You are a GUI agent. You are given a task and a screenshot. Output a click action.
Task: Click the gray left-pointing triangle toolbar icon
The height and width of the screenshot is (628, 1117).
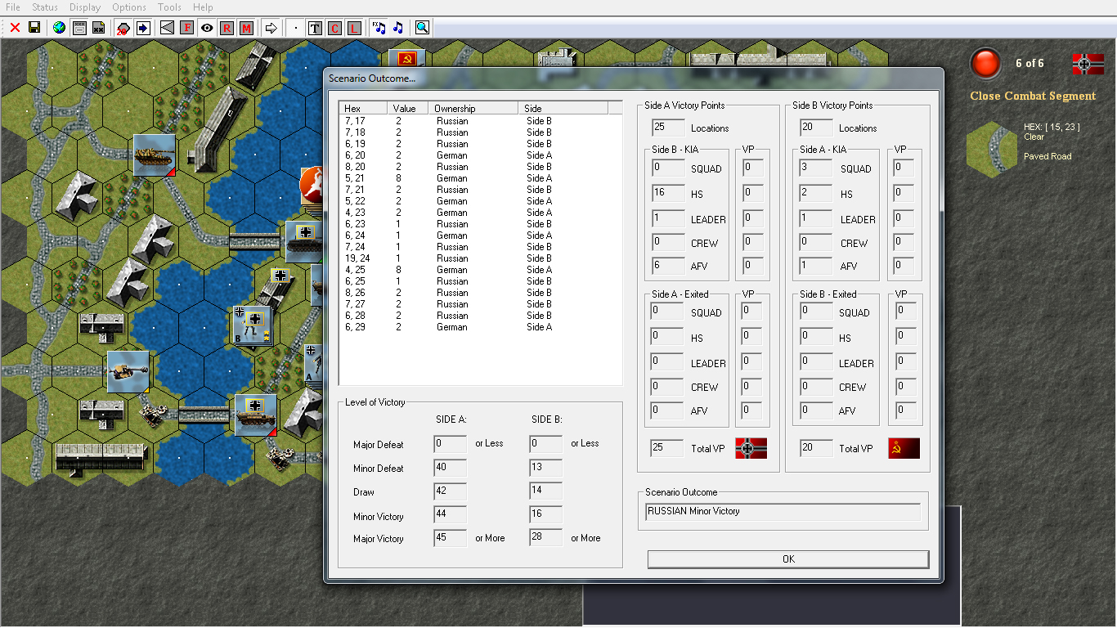[168, 28]
